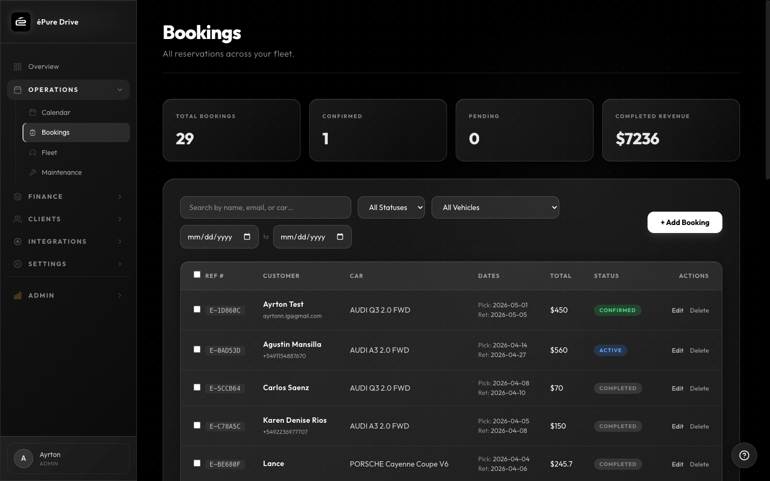Check the checkbox next to Carlos Saenz row

[x=197, y=387]
